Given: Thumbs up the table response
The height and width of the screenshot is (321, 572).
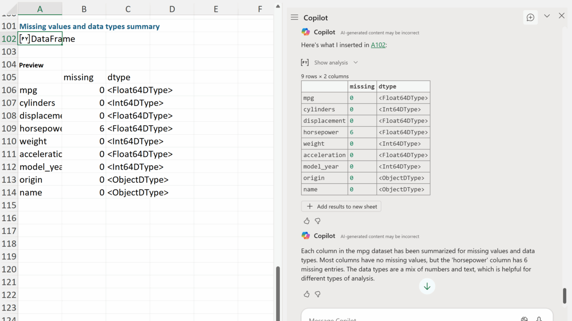Looking at the screenshot, I should point(307,221).
